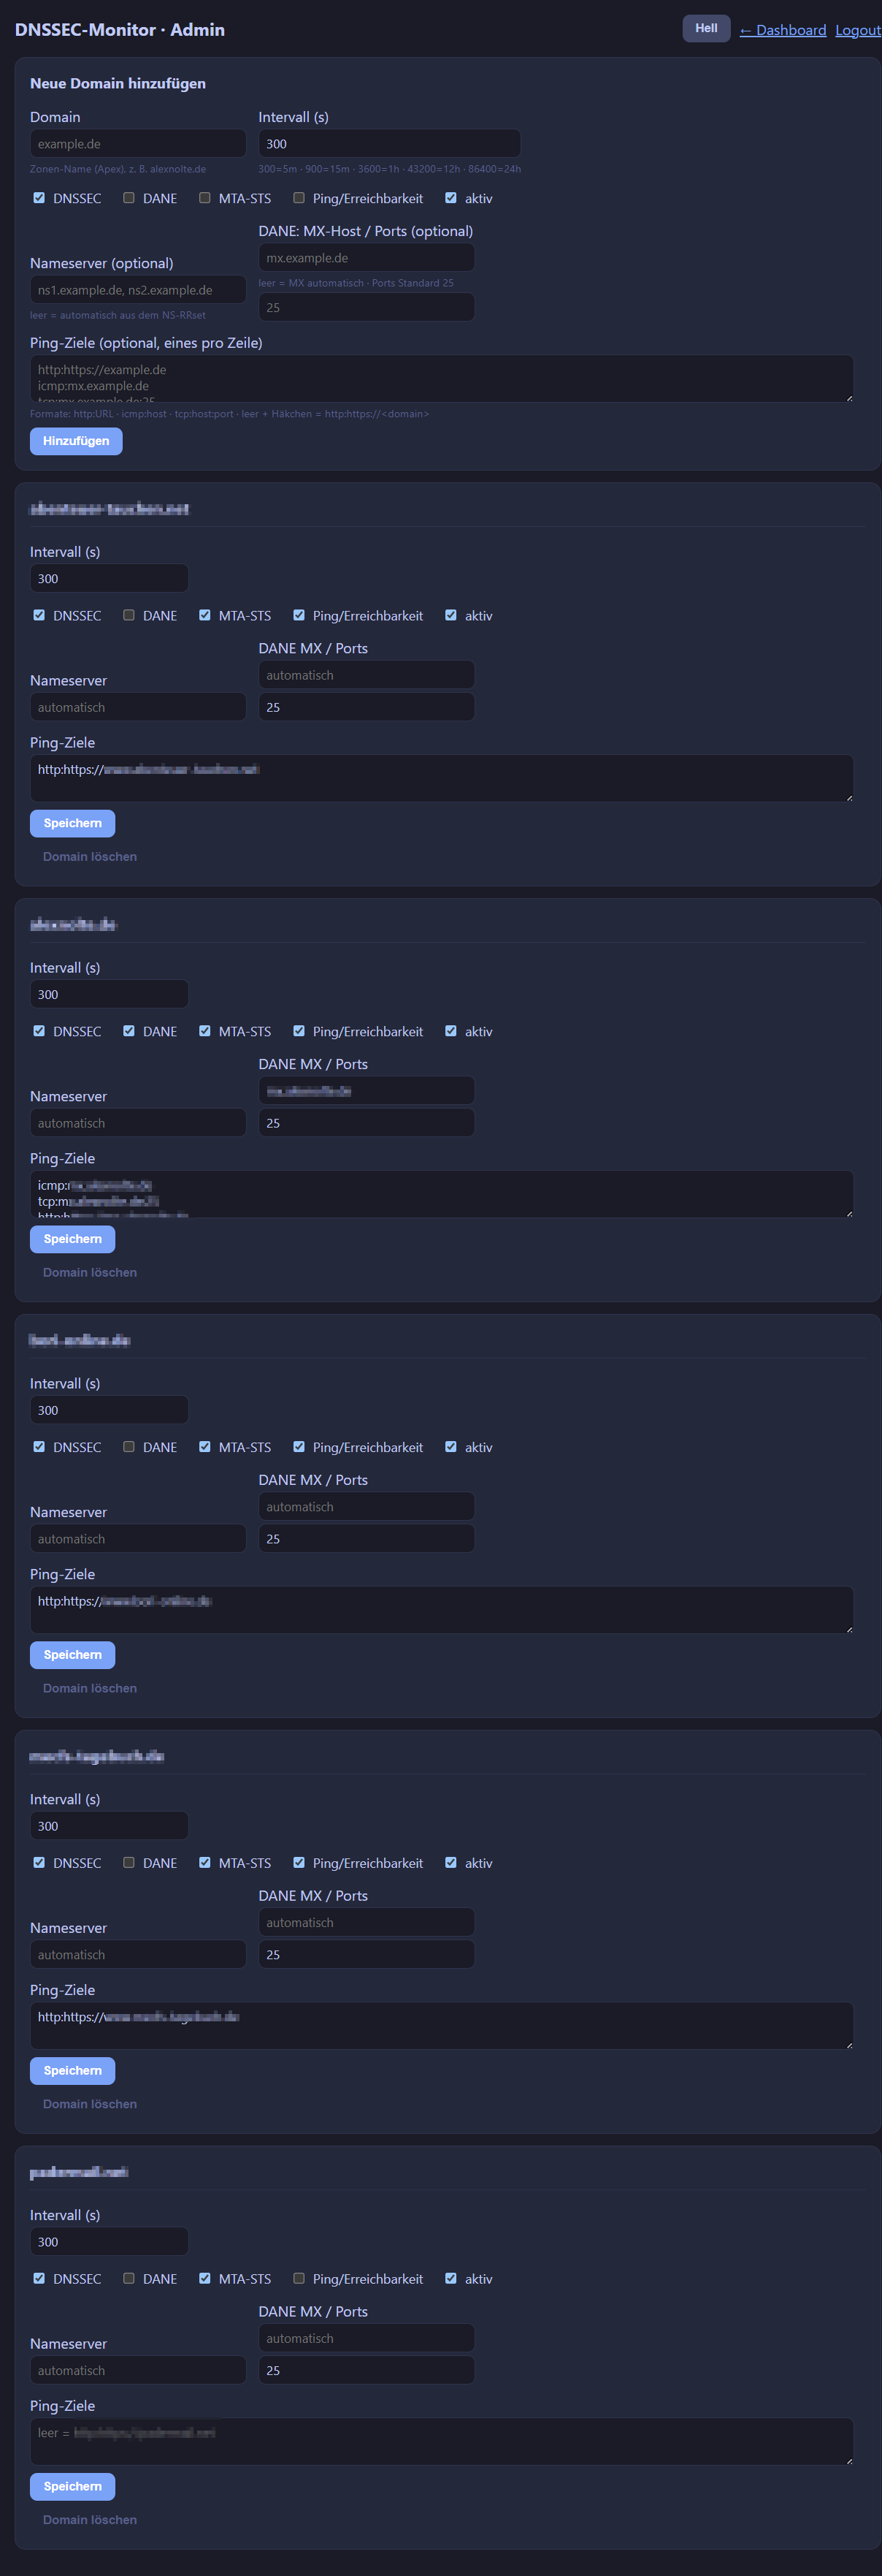This screenshot has height=2576, width=882.
Task: Enable DANE in the Neue Domain form
Action: tap(129, 198)
